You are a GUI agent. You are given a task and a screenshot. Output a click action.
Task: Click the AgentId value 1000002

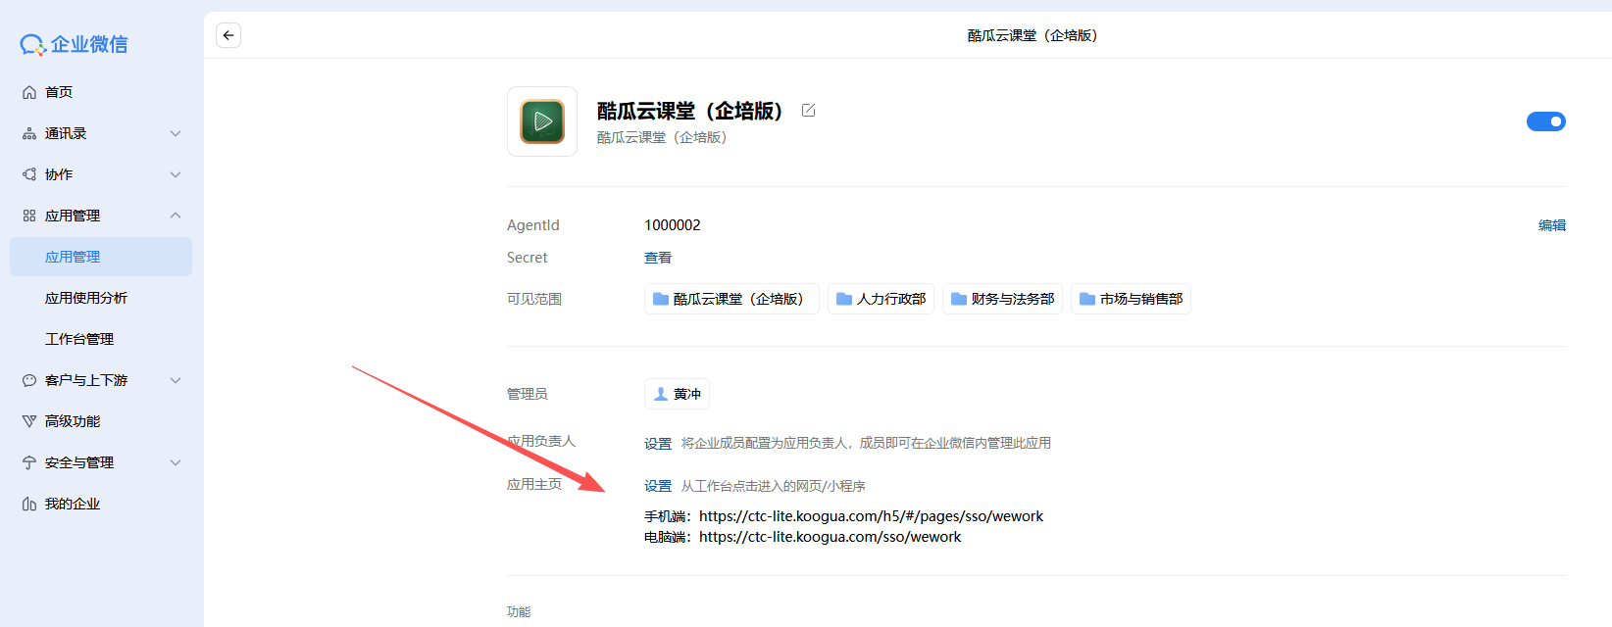click(673, 225)
